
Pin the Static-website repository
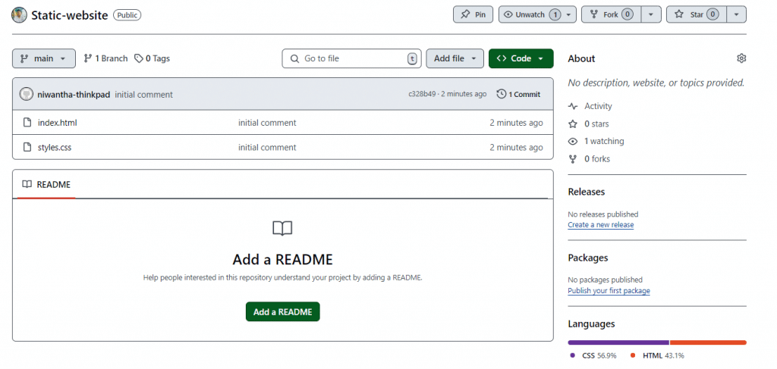tap(473, 14)
